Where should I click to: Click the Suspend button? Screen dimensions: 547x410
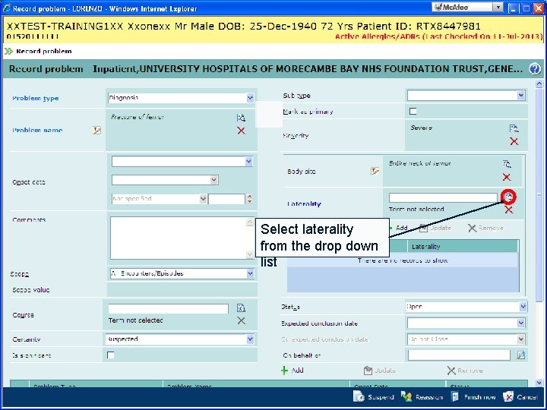pos(374,397)
